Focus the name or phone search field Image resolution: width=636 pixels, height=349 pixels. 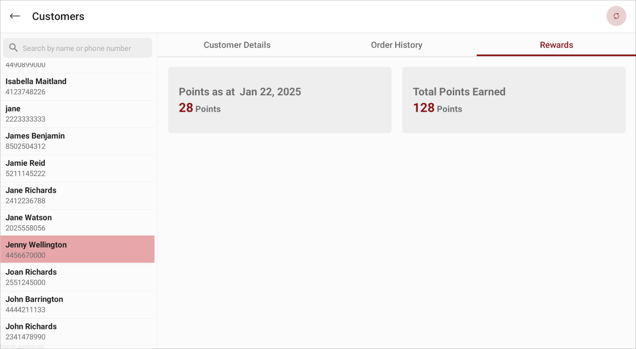(78, 48)
